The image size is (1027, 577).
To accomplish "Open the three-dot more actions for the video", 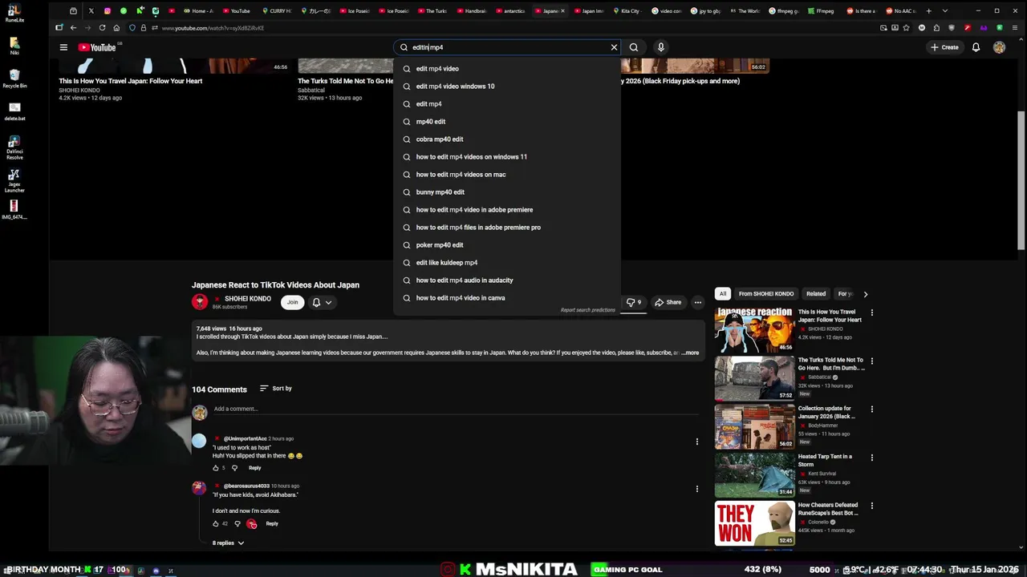I will point(698,302).
